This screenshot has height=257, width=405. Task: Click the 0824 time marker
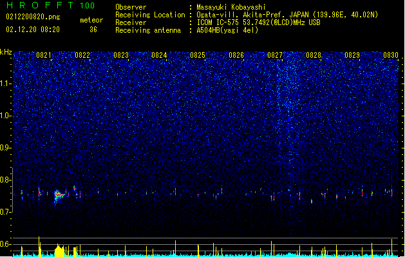159,55
